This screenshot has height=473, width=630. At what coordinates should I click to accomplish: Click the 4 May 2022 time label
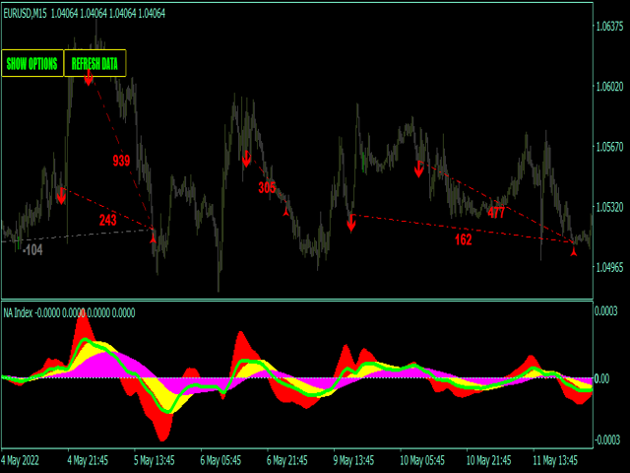pyautogui.click(x=20, y=460)
